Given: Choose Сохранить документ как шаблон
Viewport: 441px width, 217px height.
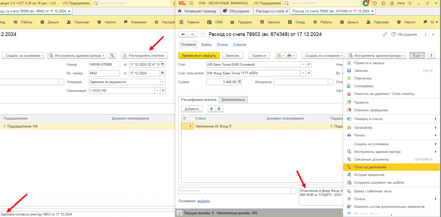Looking at the screenshot, I should 391,182.
